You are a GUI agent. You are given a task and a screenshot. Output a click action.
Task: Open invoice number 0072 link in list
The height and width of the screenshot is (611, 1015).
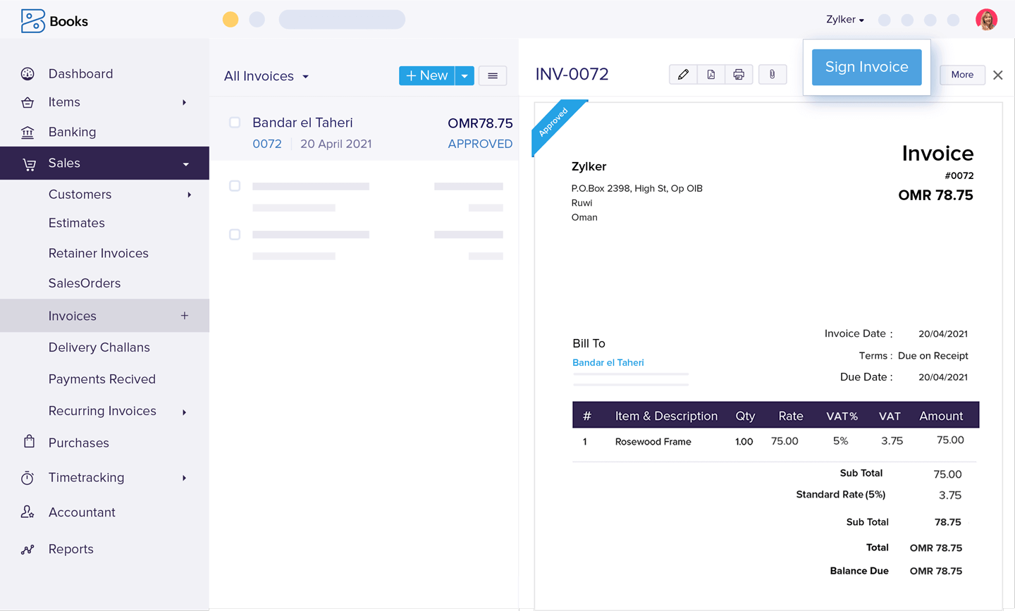[x=267, y=144]
